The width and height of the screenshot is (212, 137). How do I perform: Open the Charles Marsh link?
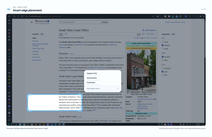(74, 92)
